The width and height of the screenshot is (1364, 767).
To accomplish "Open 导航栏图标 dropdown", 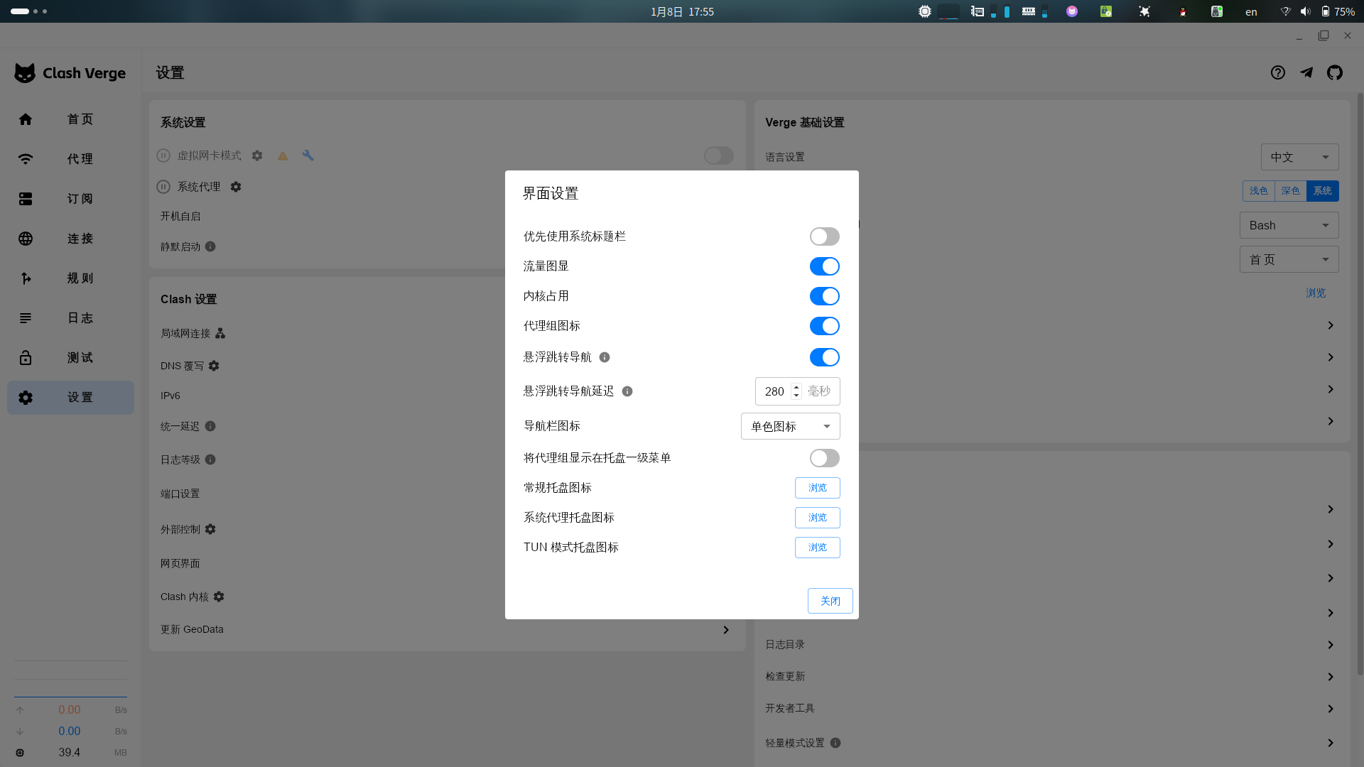I will pos(790,426).
